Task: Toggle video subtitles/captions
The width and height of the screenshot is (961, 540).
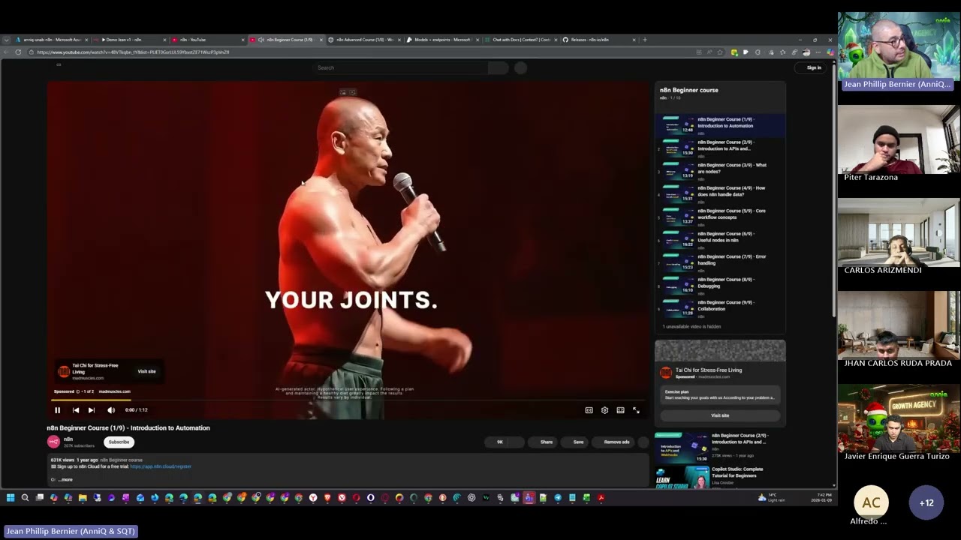Action: 589,410
